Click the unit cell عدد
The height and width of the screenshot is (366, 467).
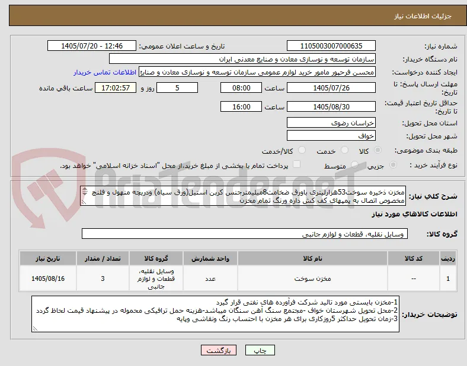(210, 278)
